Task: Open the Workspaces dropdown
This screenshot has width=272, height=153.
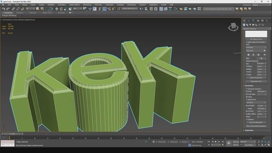Action: point(261,5)
